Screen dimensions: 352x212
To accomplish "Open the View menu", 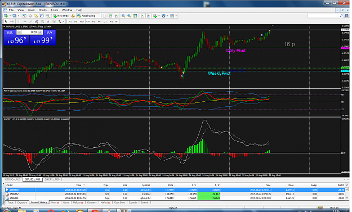I will (x=20, y=10).
